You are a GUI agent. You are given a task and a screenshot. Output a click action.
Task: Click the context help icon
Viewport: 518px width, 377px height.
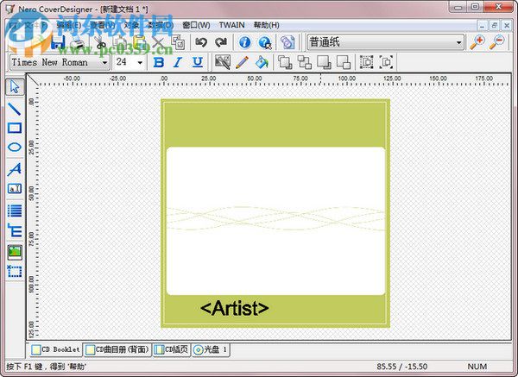[265, 42]
